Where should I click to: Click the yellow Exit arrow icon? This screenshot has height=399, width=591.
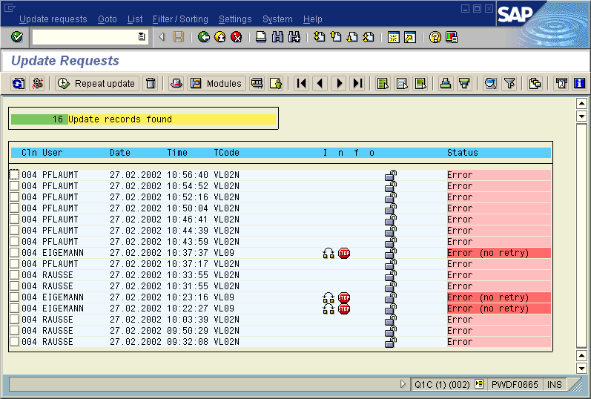click(220, 37)
